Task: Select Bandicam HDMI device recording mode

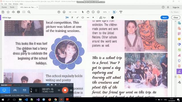Action: click(24, 90)
